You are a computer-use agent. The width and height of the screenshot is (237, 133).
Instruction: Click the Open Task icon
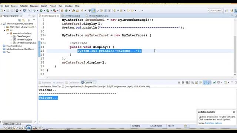pos(78,11)
